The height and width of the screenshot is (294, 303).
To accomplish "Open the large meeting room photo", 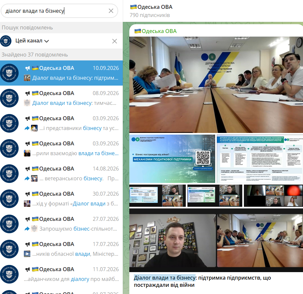I will 216,85.
